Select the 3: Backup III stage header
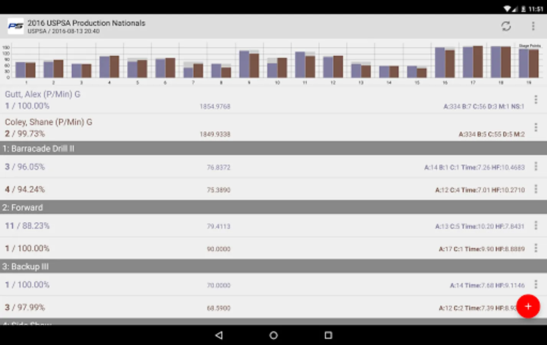547x345 pixels. tap(273, 266)
